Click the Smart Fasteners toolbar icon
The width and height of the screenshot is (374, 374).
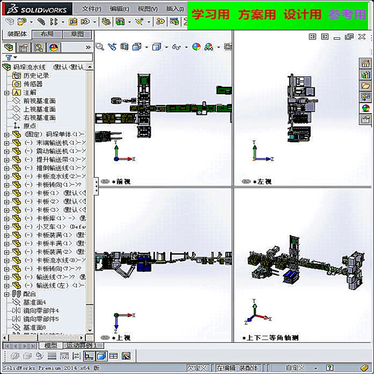pos(73,22)
